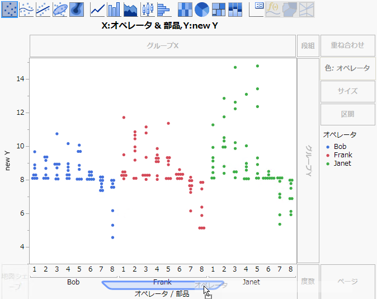Select the Heatmap icon

pos(185,10)
